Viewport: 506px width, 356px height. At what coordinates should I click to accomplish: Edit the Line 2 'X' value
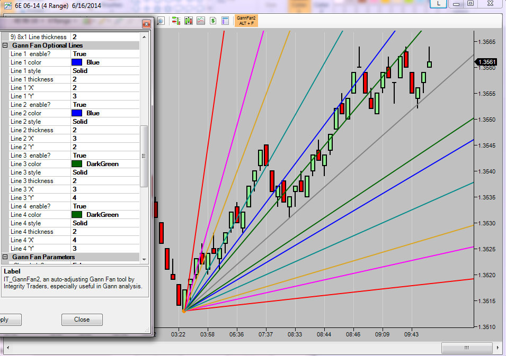pos(105,139)
